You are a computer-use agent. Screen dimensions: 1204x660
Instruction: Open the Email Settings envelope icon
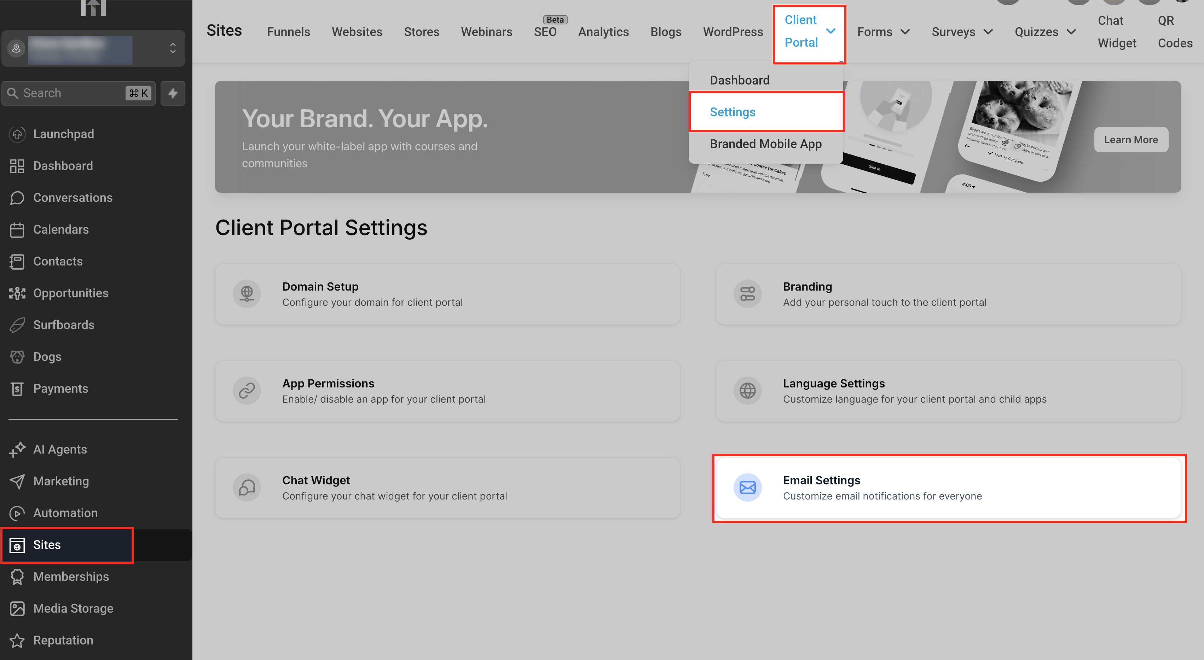click(747, 487)
